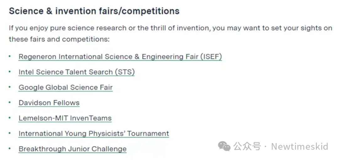Click the WeChat logo icon in watermark

[224, 147]
